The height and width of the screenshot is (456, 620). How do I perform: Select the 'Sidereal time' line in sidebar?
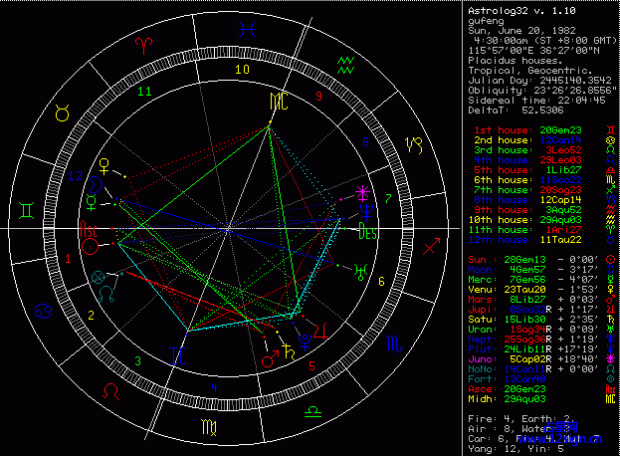(x=521, y=100)
